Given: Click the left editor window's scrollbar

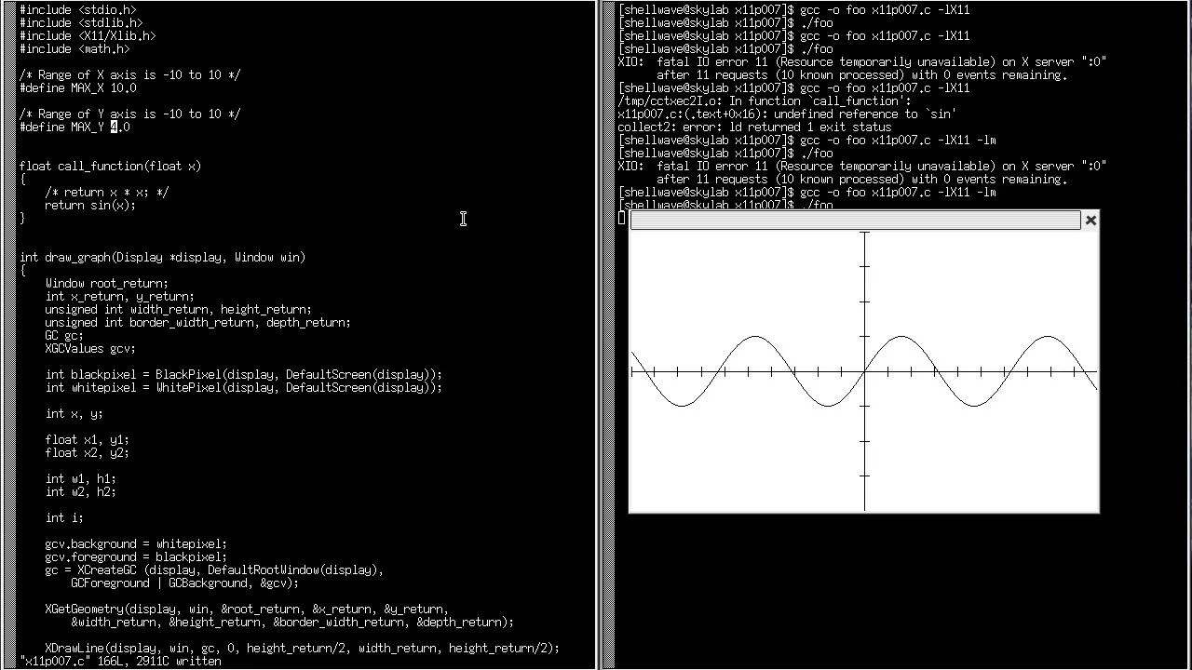Looking at the screenshot, I should click(x=7, y=335).
